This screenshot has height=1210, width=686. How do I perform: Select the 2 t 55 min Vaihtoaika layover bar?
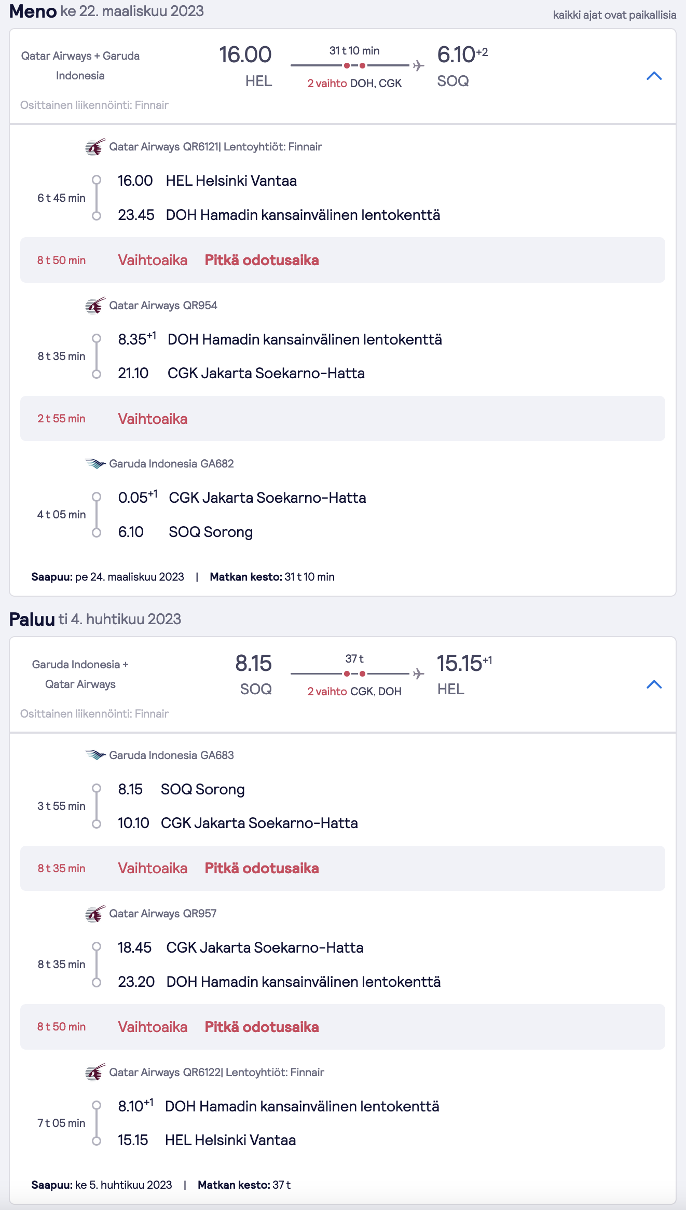(342, 419)
